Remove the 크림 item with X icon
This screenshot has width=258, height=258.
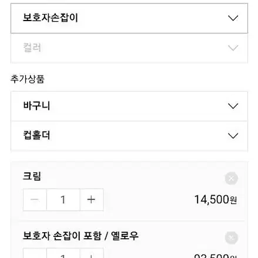click(x=232, y=178)
